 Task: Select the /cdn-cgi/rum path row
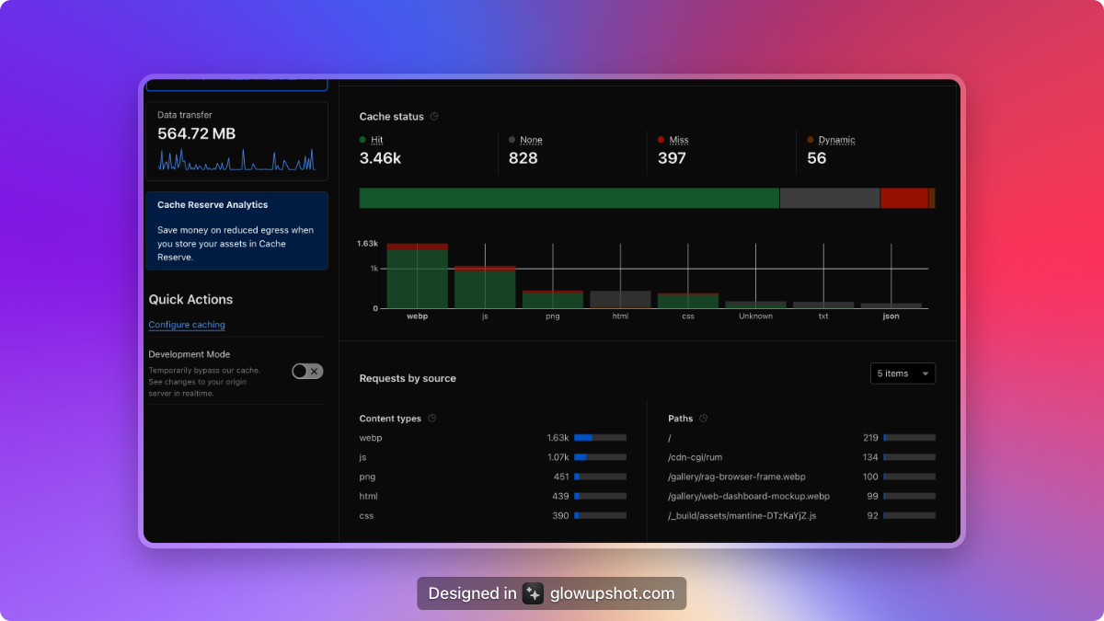696,457
